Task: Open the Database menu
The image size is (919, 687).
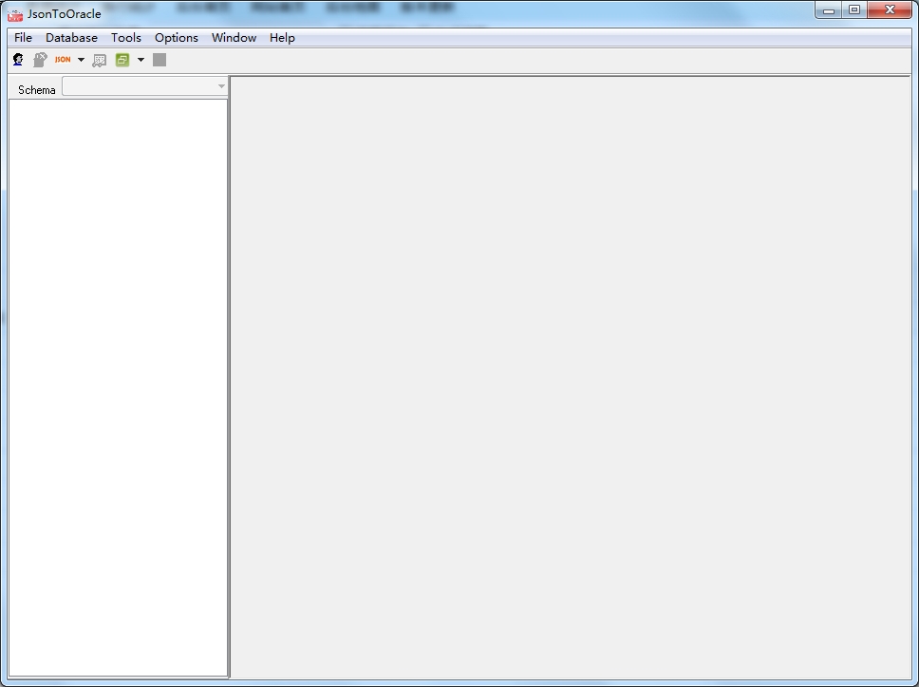Action: 71,38
